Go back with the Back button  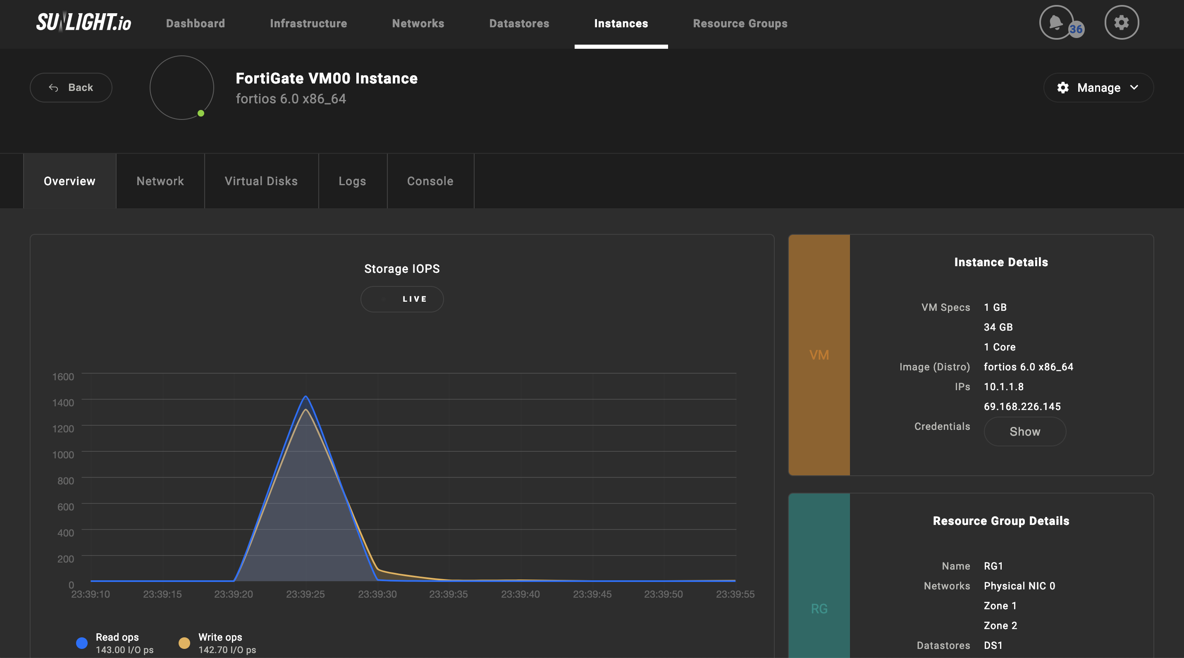71,87
